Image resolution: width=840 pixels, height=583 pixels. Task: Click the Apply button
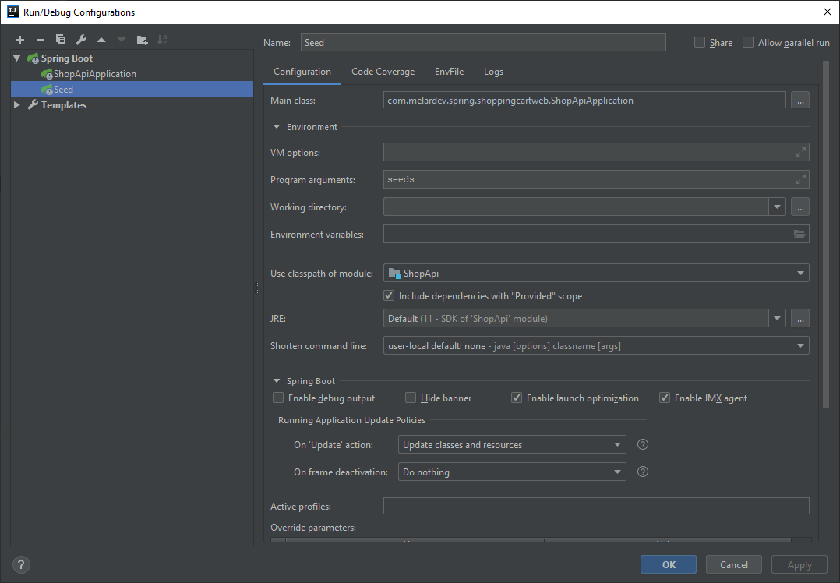[799, 564]
